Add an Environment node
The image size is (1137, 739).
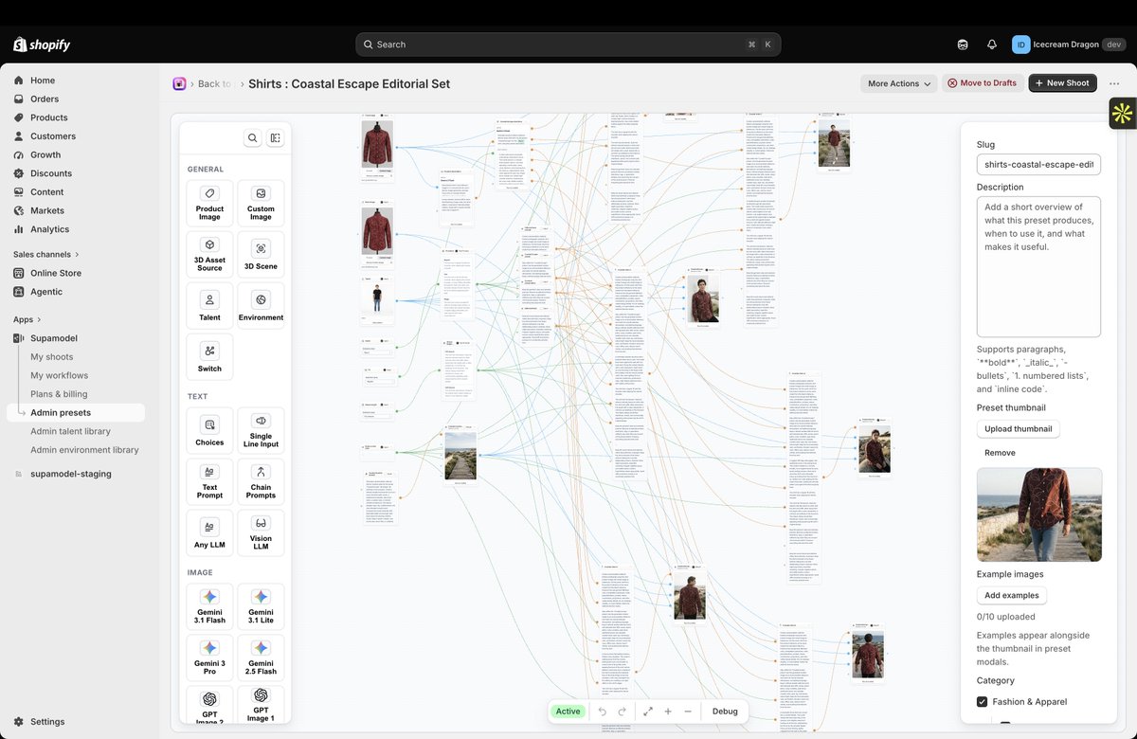tap(261, 305)
